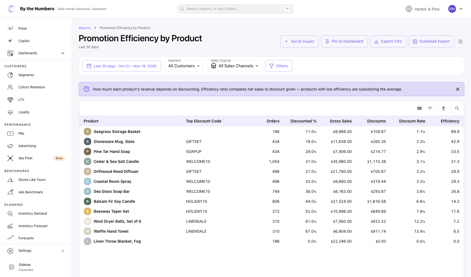Click the By the Numbers logo
The width and height of the screenshot is (471, 277).
(x=12, y=9)
